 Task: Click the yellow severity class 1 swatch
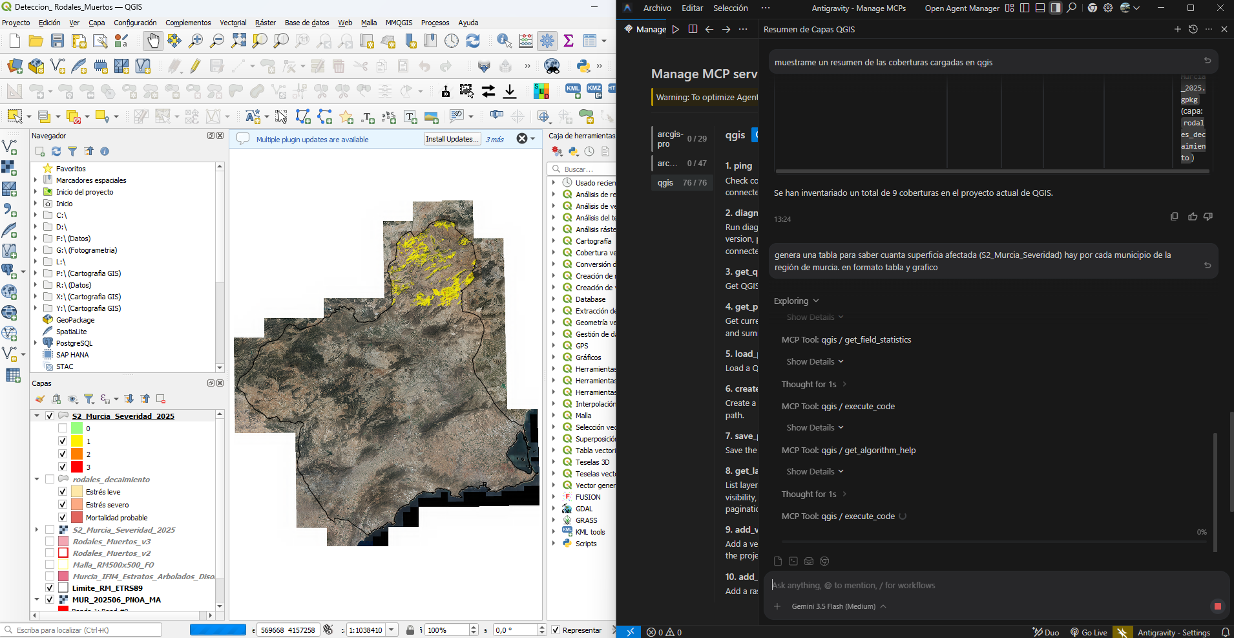pos(77,441)
